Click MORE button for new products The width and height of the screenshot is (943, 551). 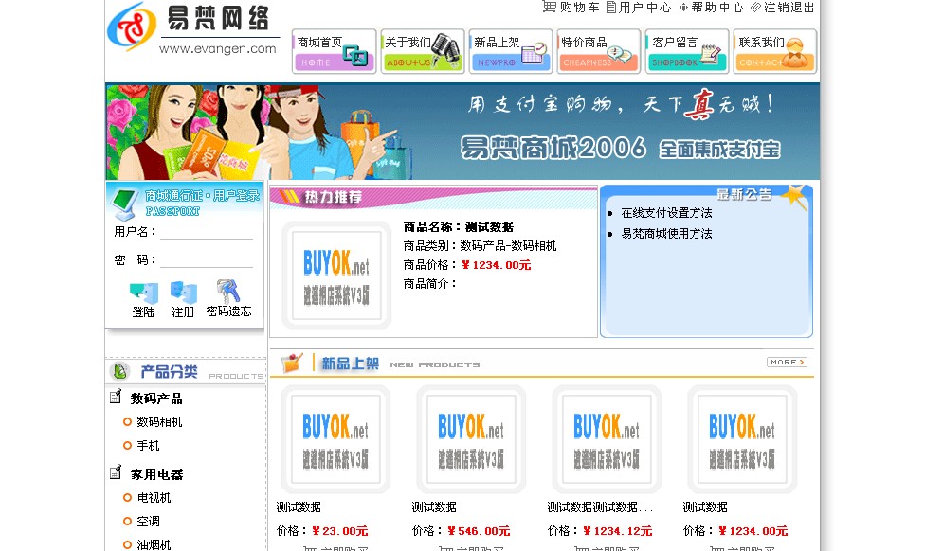787,362
